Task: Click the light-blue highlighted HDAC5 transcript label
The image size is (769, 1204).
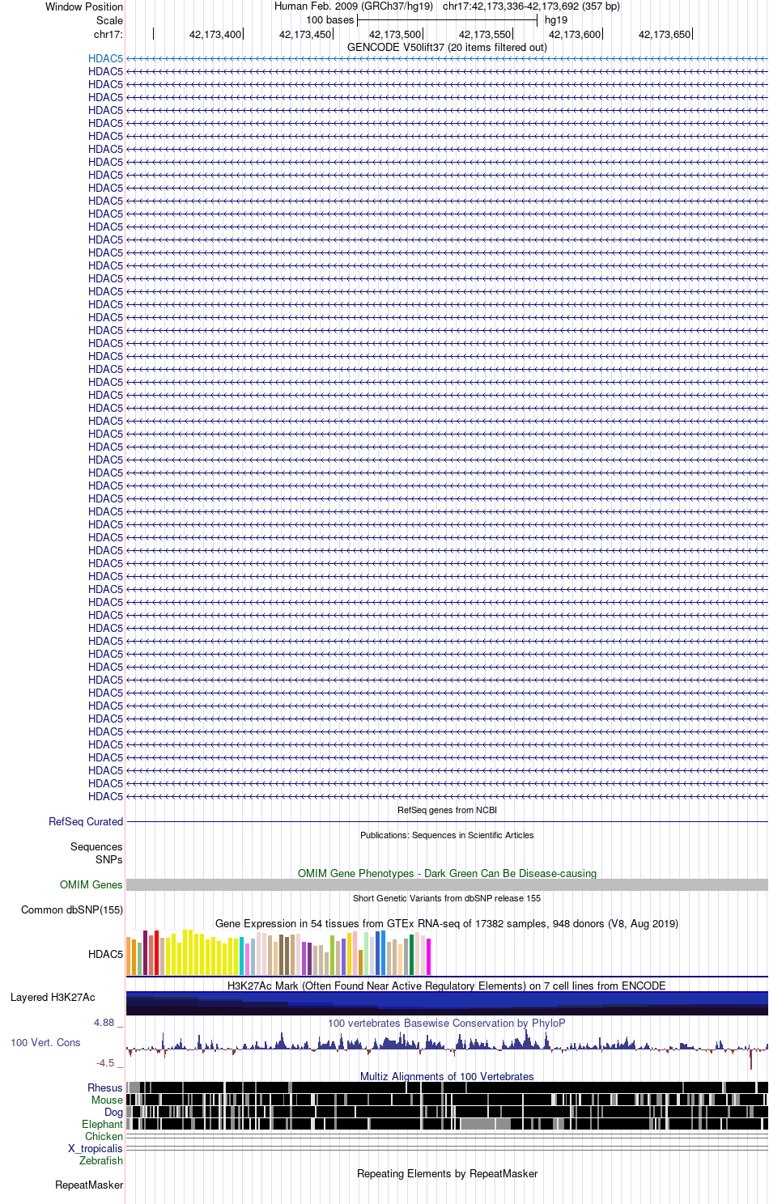Action: tap(105, 58)
